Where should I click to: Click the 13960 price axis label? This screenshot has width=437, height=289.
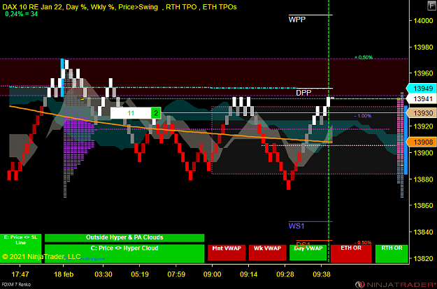[x=423, y=73]
